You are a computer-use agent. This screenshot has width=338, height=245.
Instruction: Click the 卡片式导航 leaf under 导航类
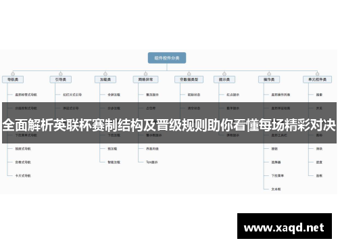[x=23, y=176]
